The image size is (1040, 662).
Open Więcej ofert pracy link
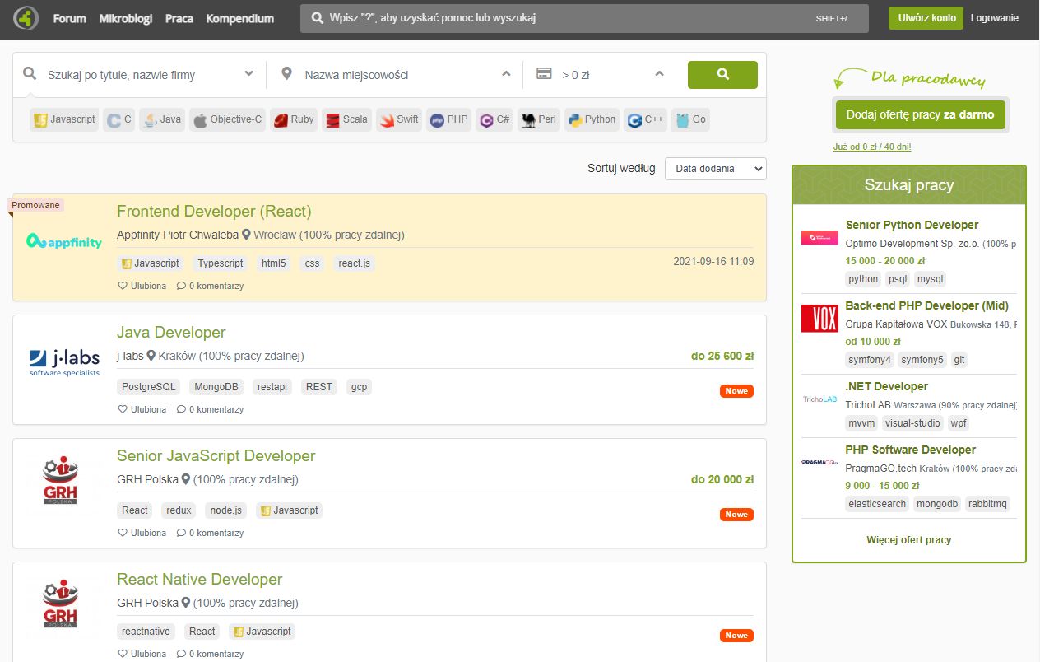908,540
